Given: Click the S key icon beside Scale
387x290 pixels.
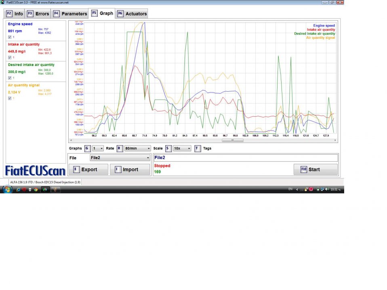Looking at the screenshot, I should click(168, 148).
